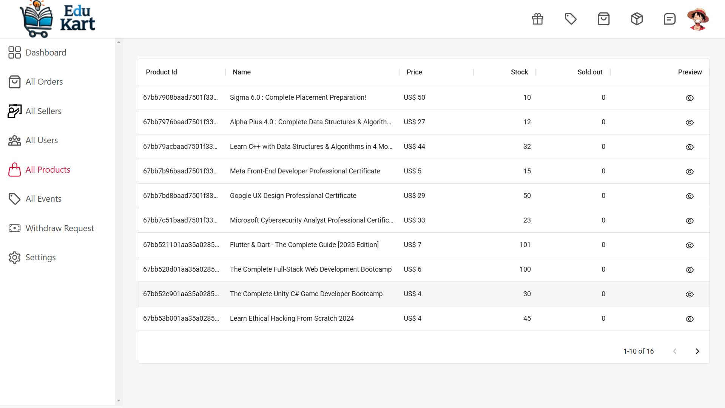Click the Preview column header
Screen dimensions: 725x408
[690, 72]
